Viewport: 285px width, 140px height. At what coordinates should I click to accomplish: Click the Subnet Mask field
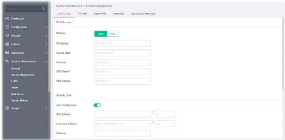click(x=123, y=53)
